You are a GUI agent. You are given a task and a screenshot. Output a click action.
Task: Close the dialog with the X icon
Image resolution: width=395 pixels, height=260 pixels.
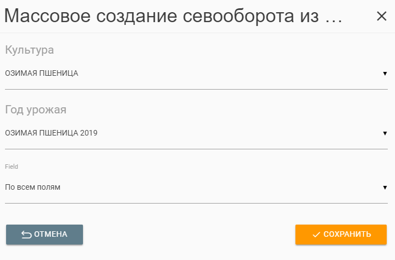(381, 16)
